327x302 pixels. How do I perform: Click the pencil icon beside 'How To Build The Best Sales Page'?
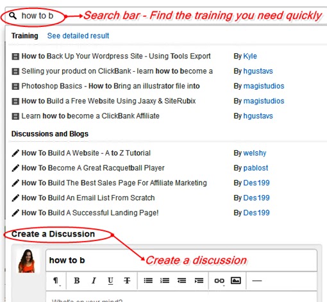pos(15,183)
